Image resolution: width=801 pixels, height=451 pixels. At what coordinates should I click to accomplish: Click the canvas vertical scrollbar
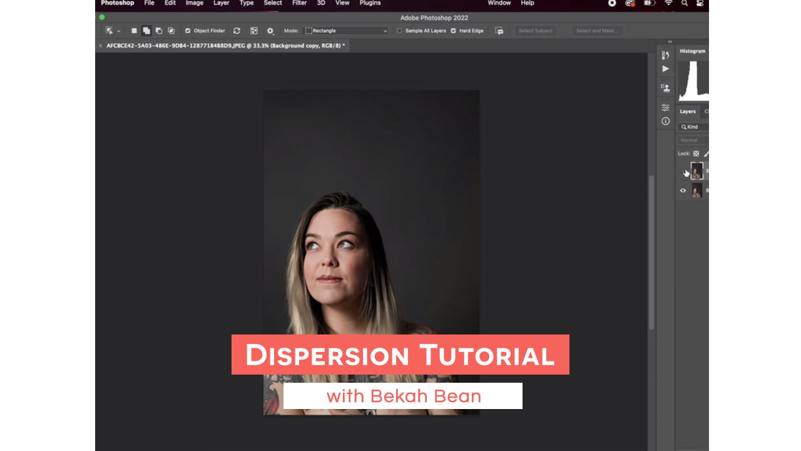(651, 252)
